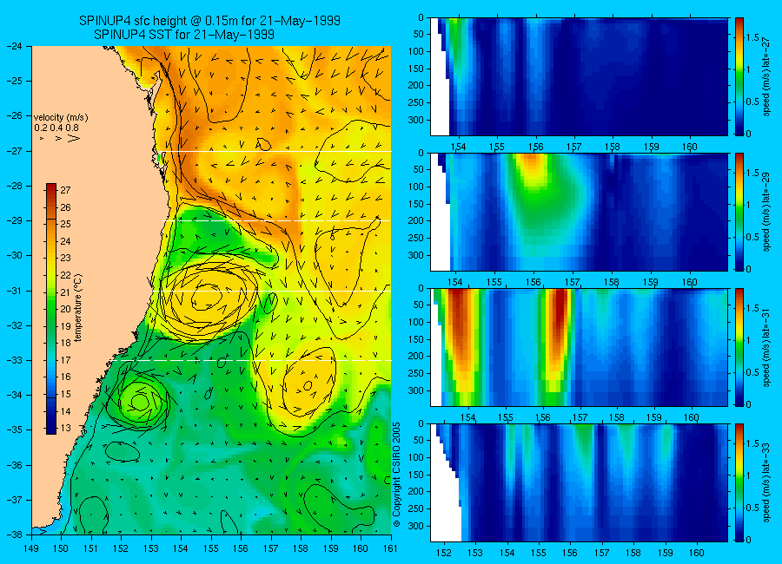Click the 158 longitude label on map's bottom axis
Viewport: 782px width, 564px height.
301,548
